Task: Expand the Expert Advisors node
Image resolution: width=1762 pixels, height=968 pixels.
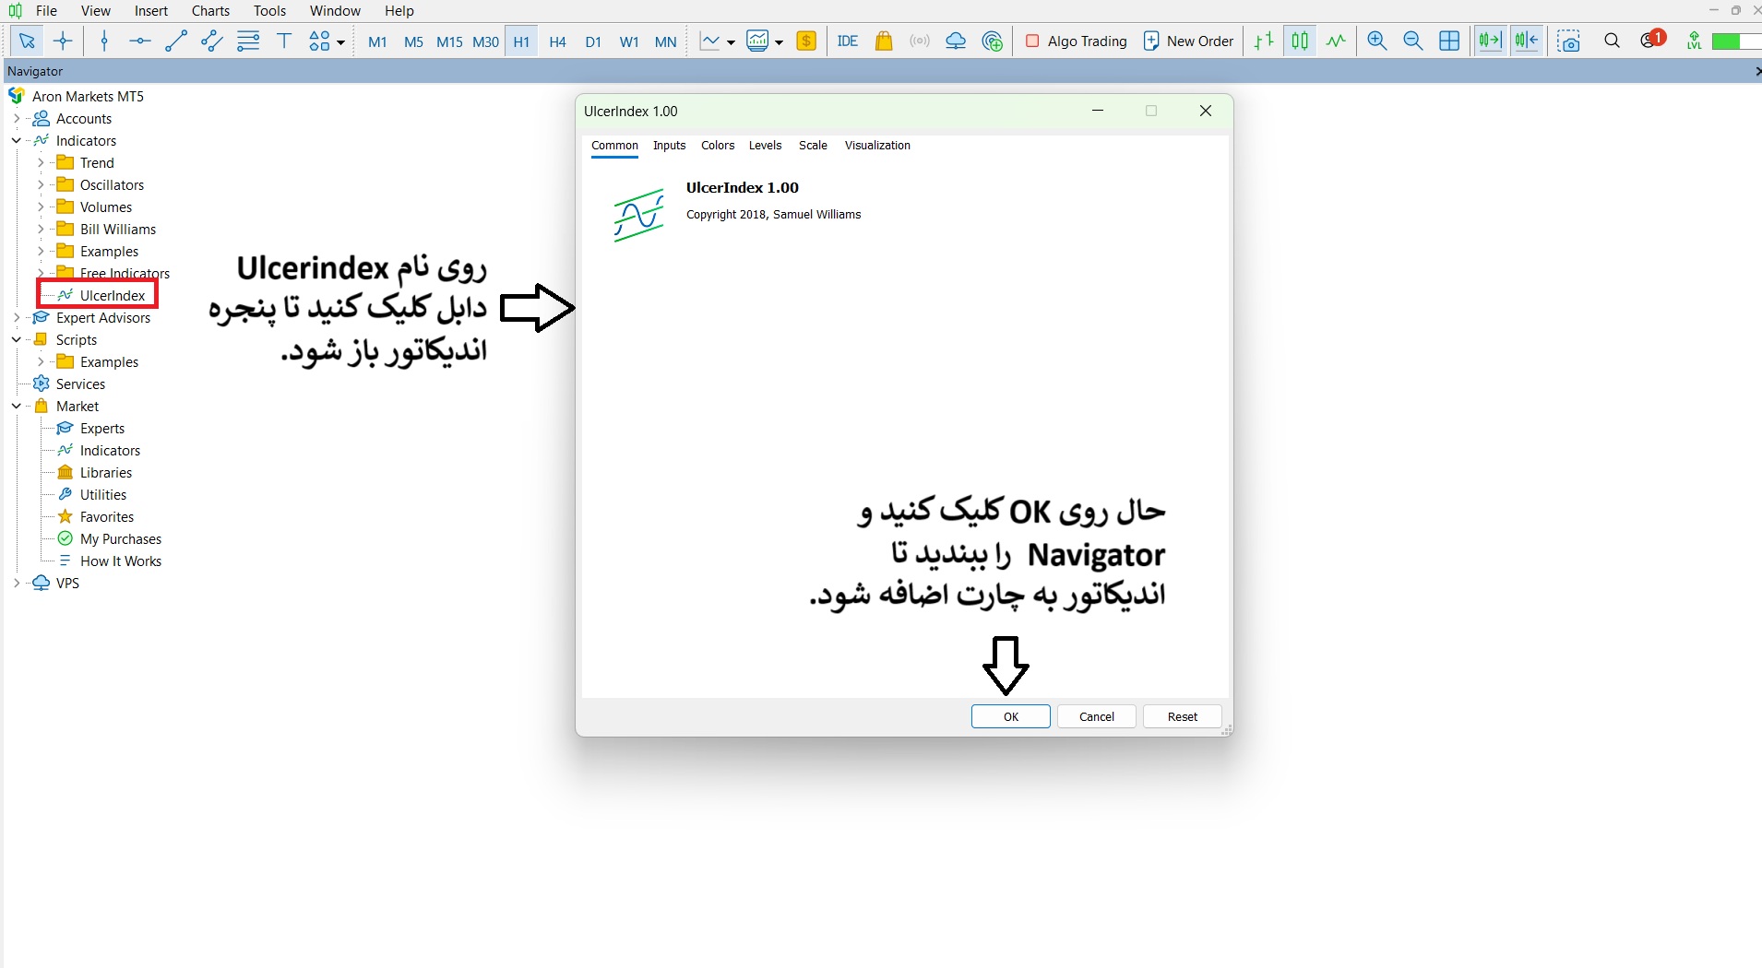Action: click(x=16, y=318)
